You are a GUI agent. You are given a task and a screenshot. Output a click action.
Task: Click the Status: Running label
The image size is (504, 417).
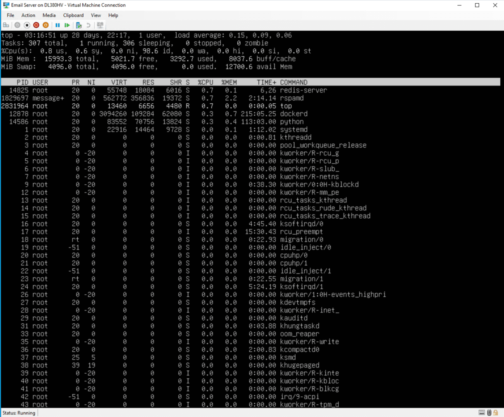click(x=19, y=412)
